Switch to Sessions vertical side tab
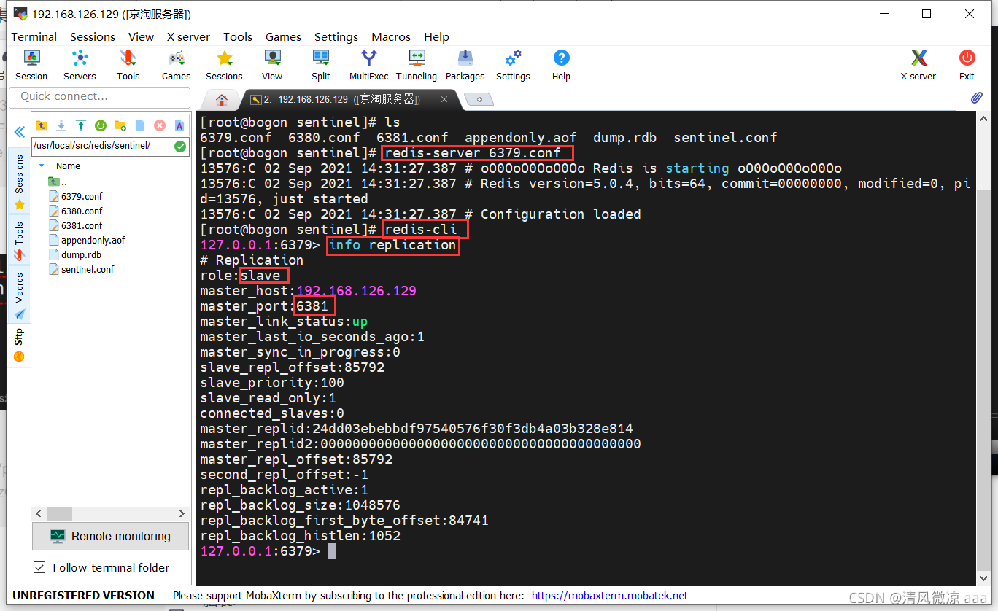Screen dimensions: 998x611 20,181
